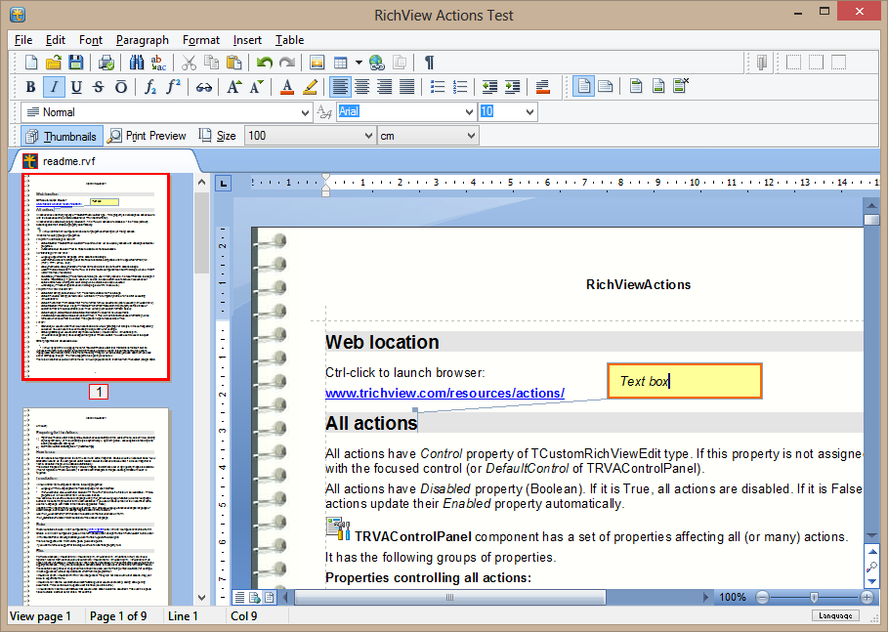The height and width of the screenshot is (632, 888).
Task: Undo the last action with the green arrow
Action: [x=265, y=63]
